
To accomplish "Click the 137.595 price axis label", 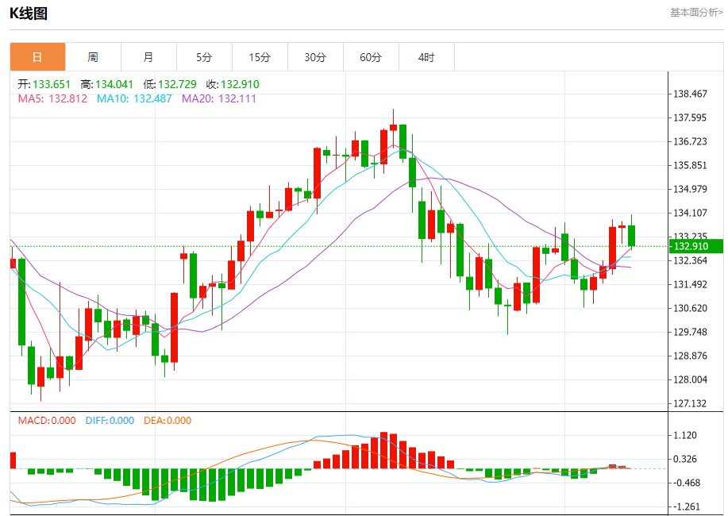I will pyautogui.click(x=690, y=117).
